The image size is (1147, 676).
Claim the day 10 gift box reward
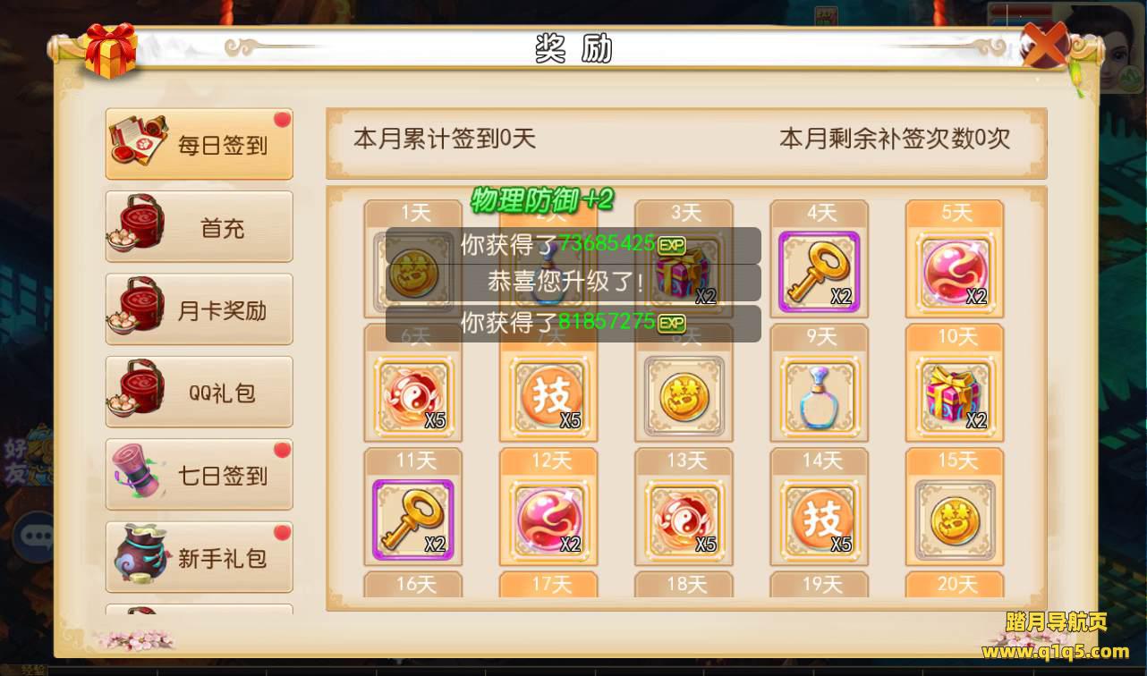click(x=955, y=395)
